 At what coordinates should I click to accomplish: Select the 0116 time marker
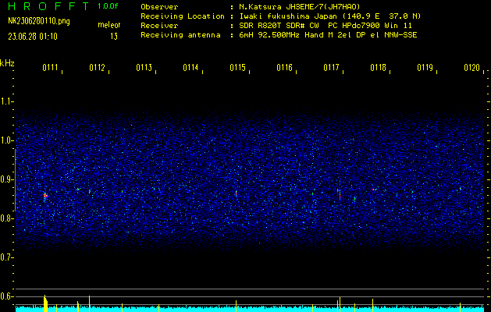(x=284, y=67)
